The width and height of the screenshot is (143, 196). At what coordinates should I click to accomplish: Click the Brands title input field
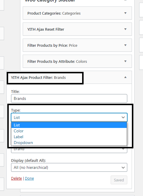(x=69, y=98)
